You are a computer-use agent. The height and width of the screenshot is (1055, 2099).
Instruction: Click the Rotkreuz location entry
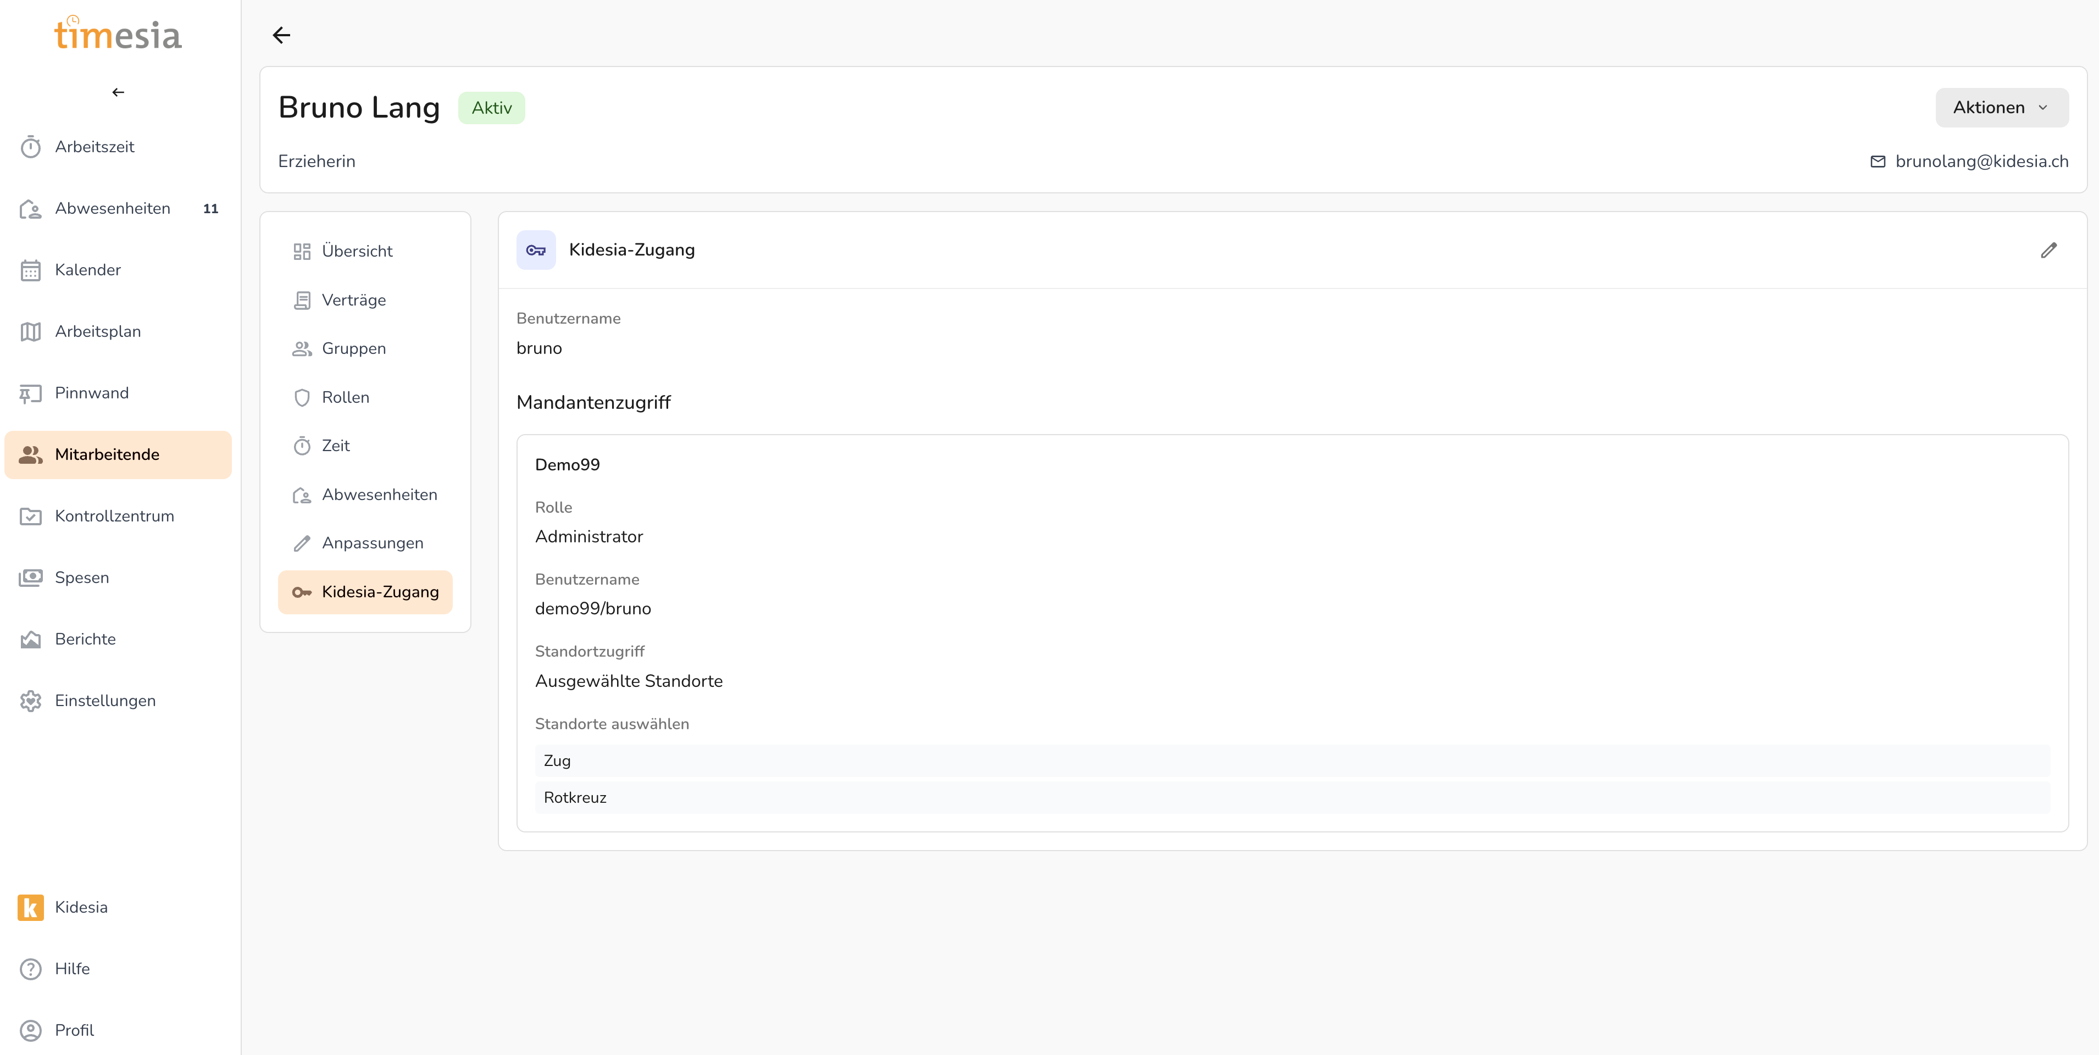point(575,797)
